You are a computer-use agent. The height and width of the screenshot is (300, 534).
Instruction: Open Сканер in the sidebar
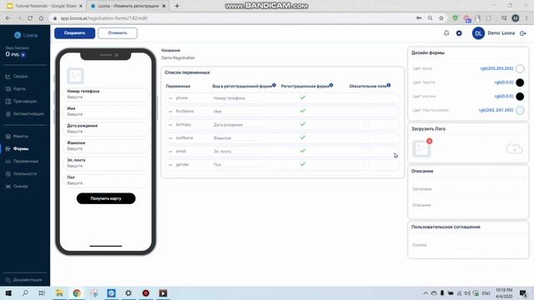pos(20,187)
